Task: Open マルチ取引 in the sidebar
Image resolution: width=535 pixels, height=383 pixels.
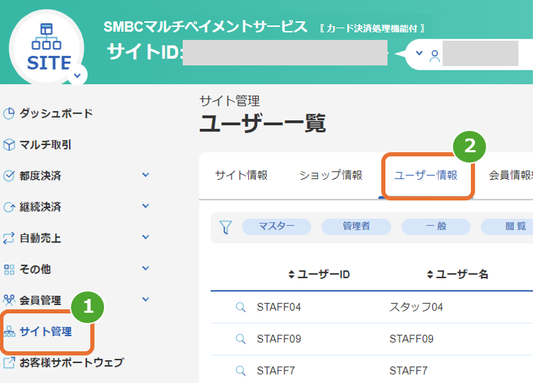Action: [x=45, y=145]
